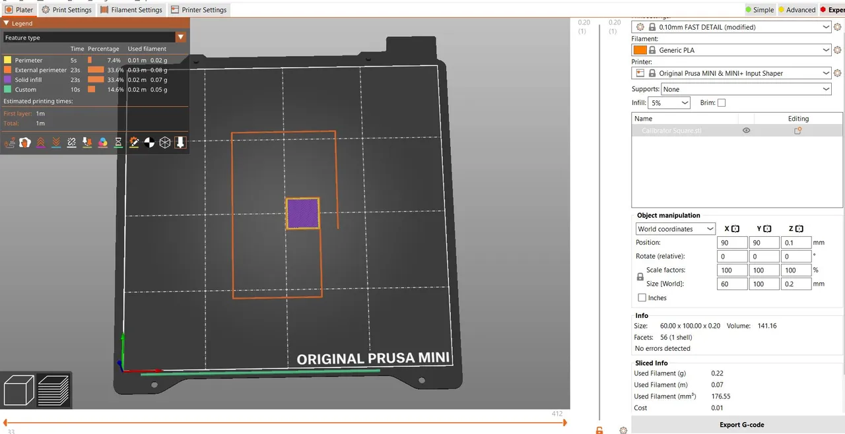Switch to the Filament Settings tab

coord(131,9)
